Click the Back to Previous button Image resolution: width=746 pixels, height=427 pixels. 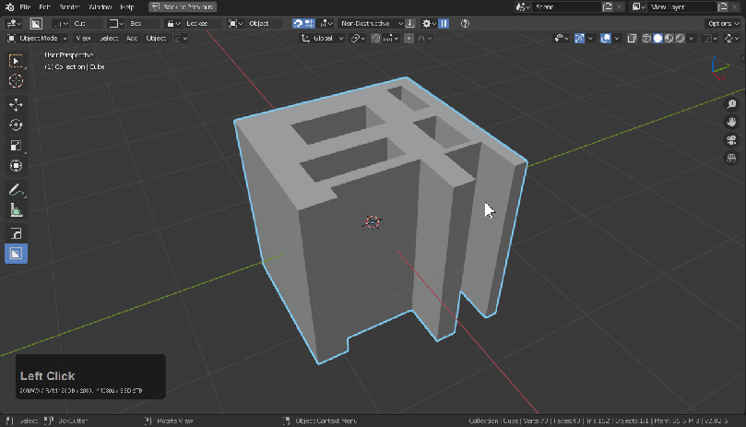click(x=183, y=6)
